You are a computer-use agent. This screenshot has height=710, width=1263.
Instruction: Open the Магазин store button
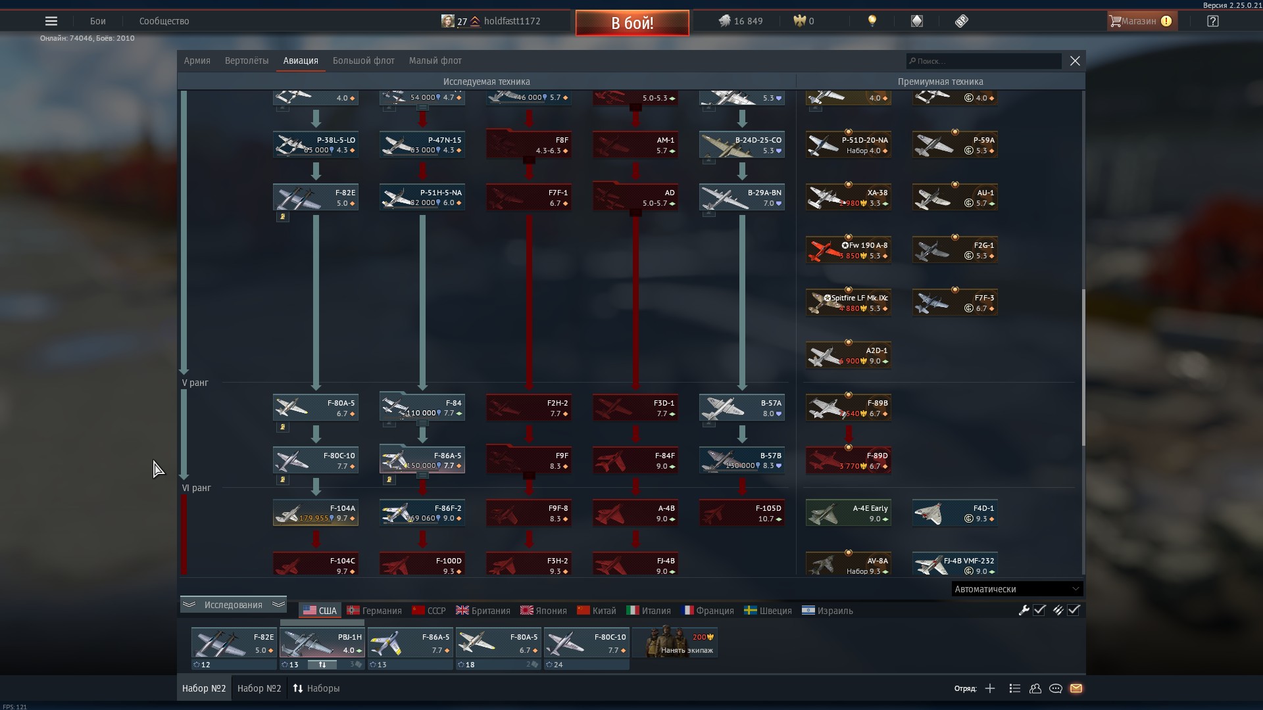1141,21
